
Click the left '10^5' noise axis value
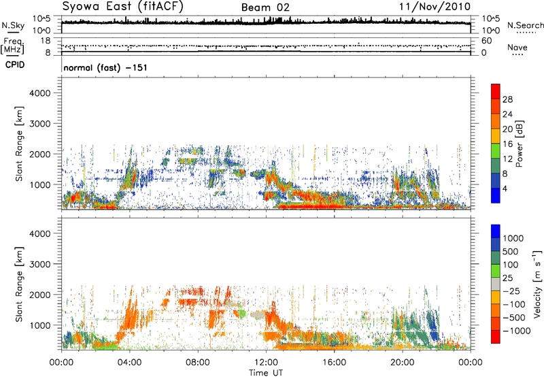click(x=41, y=19)
